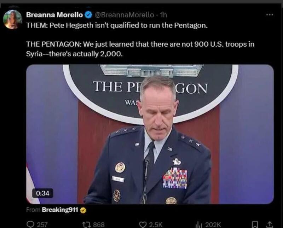The height and width of the screenshot is (228, 283).
Task: Click the 257 replies count
Action: 42,224
